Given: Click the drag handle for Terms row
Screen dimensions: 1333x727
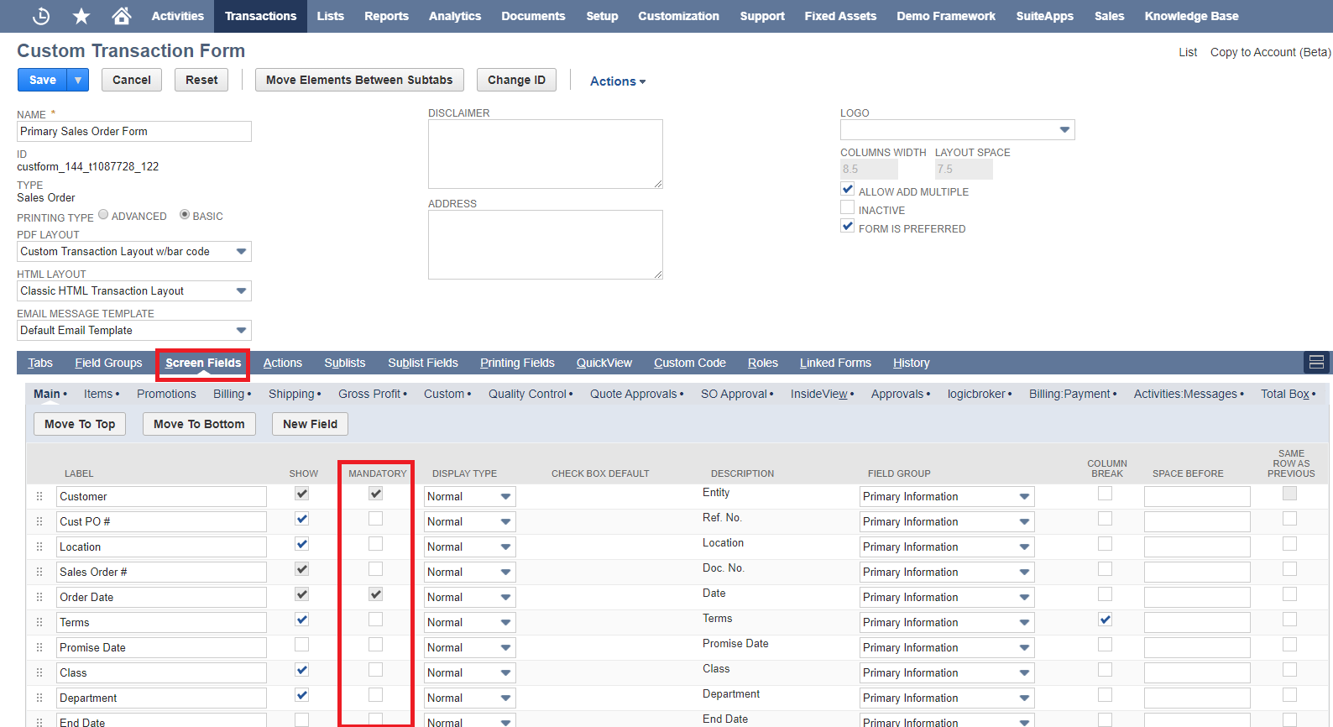Looking at the screenshot, I should 39,622.
